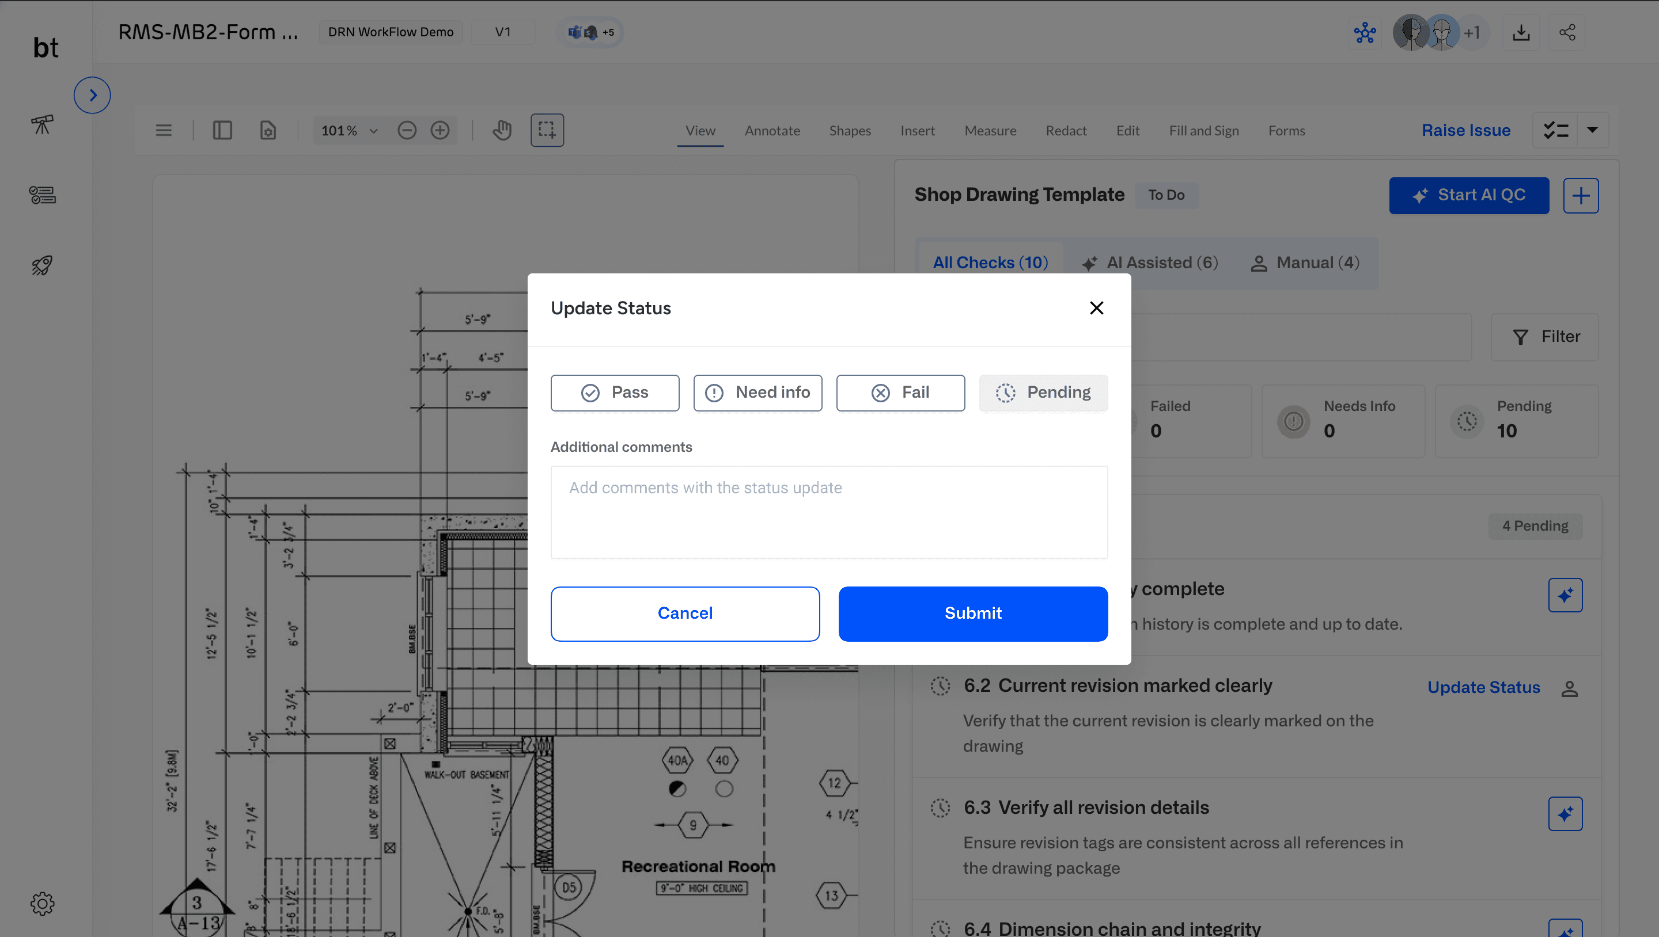
Task: Click the To Do status badge
Action: pos(1166,195)
